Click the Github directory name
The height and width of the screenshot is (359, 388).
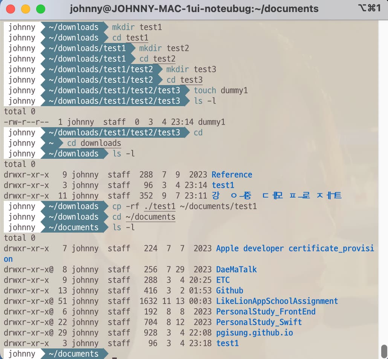pyautogui.click(x=230, y=291)
